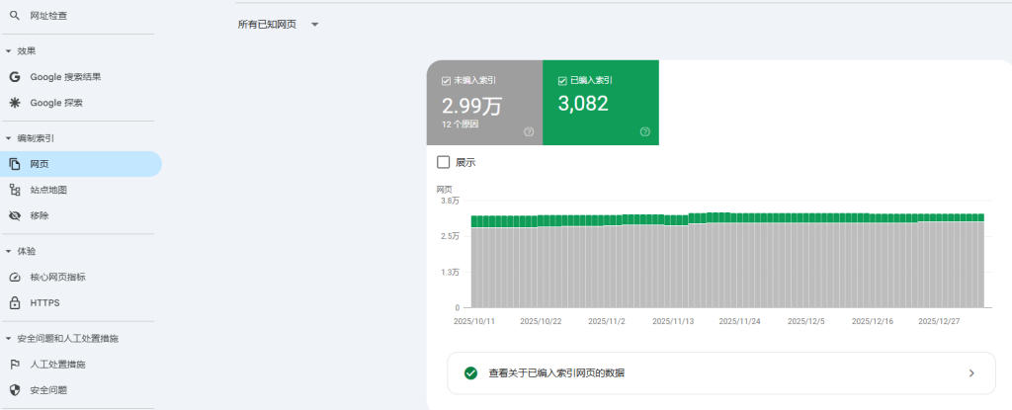This screenshot has width=1012, height=410.
Task: Click the HTTPS padlock icon
Action: (x=14, y=302)
